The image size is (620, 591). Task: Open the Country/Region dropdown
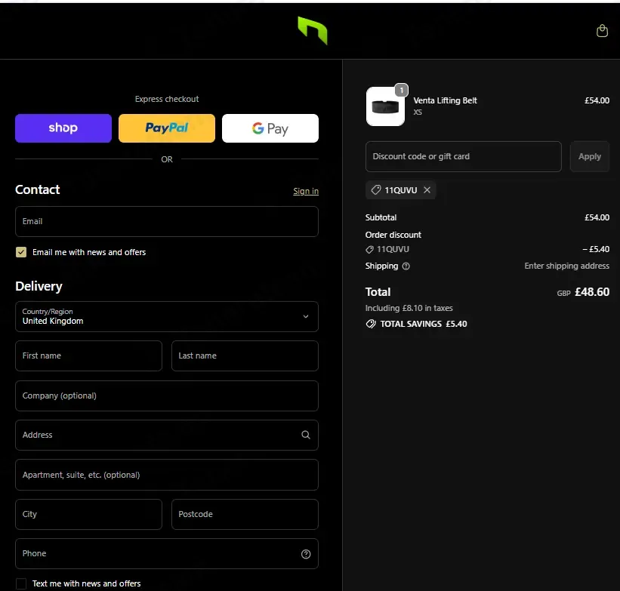click(x=167, y=317)
